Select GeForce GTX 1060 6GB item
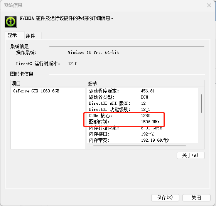This screenshot has width=216, height=206. pyautogui.click(x=36, y=91)
